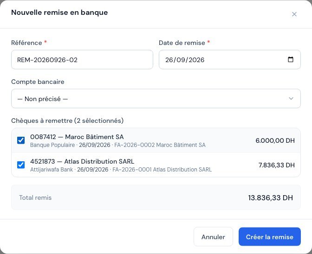Click the Compte bancaire label

pos(38,82)
